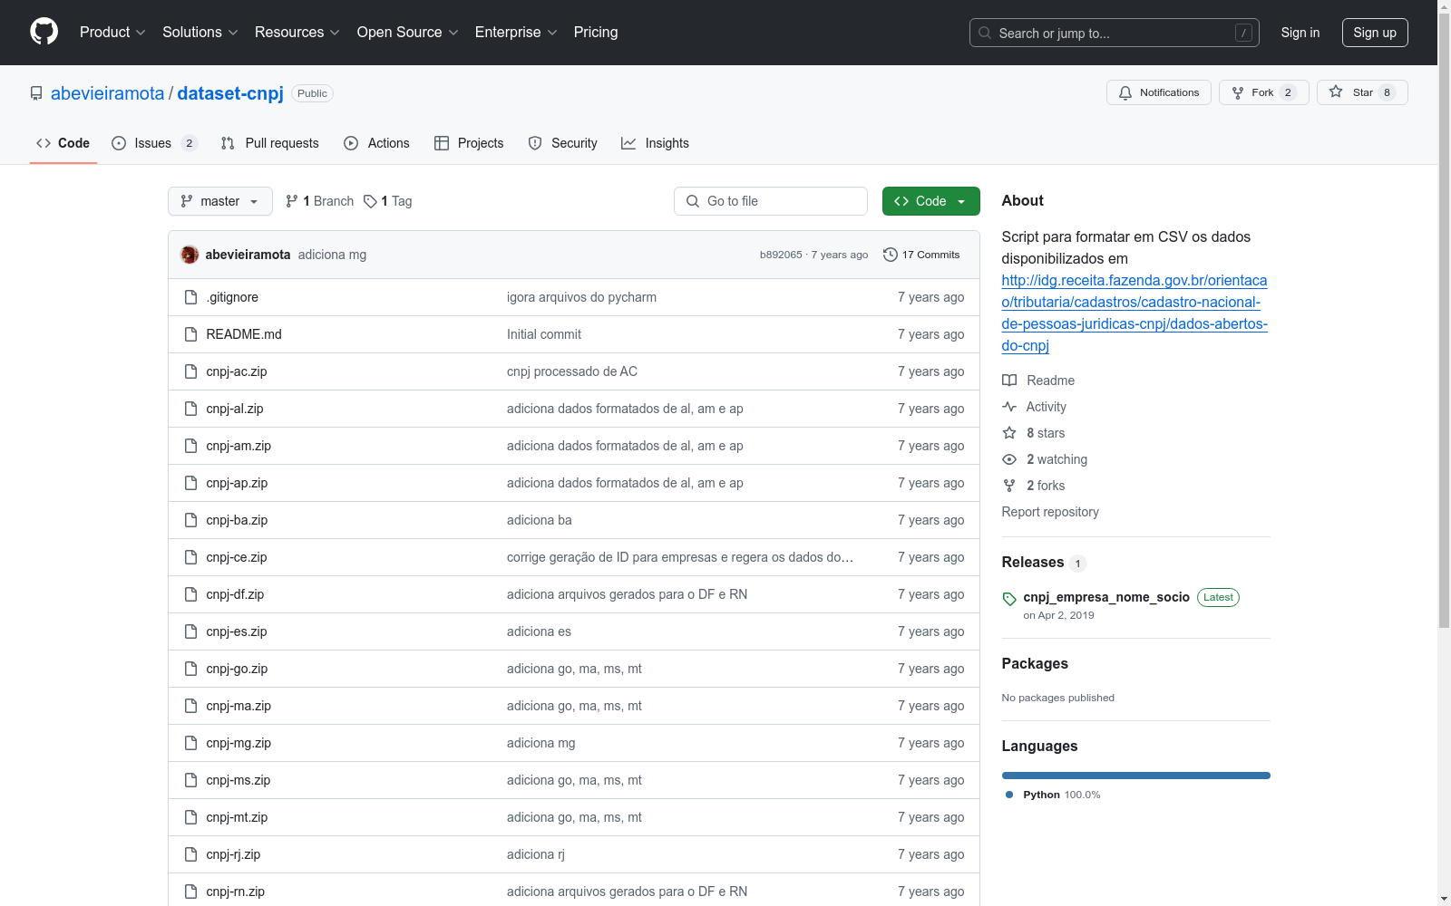Image resolution: width=1451 pixels, height=906 pixels.
Task: Click the file icon next to cnpj-rj.zip
Action: [190, 854]
